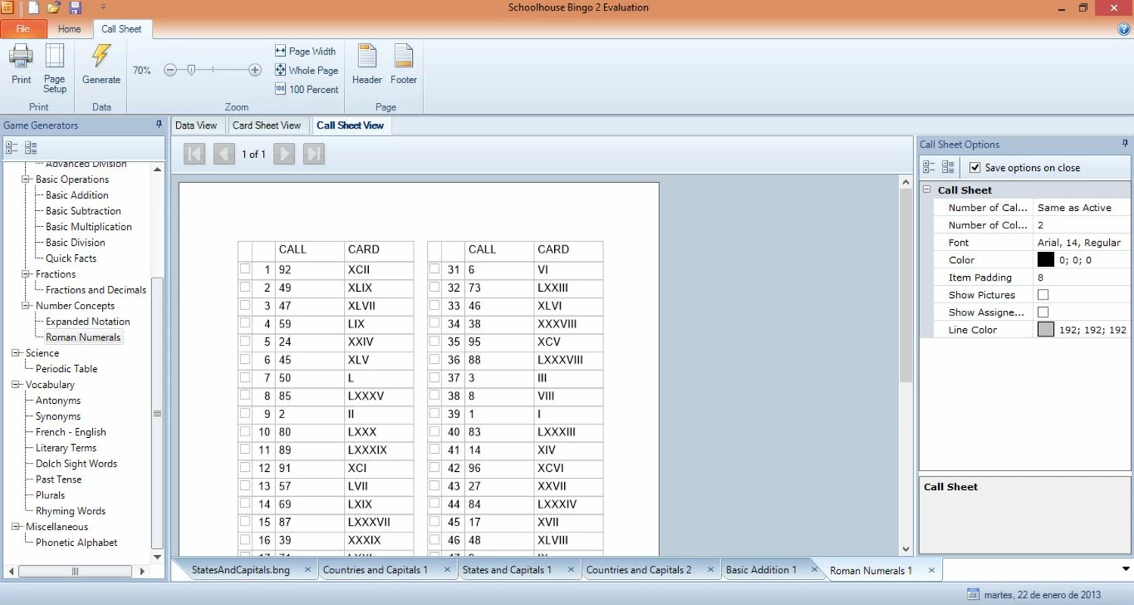Switch to the Data View tab

[x=196, y=126]
